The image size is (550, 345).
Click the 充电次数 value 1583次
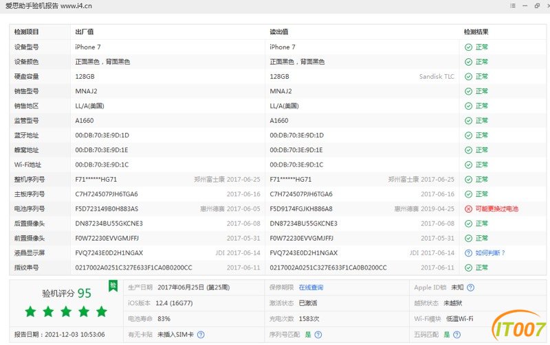click(x=309, y=319)
